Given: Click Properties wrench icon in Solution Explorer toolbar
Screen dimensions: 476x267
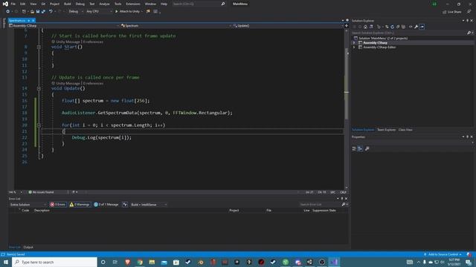Looking at the screenshot, I should [x=416, y=27].
